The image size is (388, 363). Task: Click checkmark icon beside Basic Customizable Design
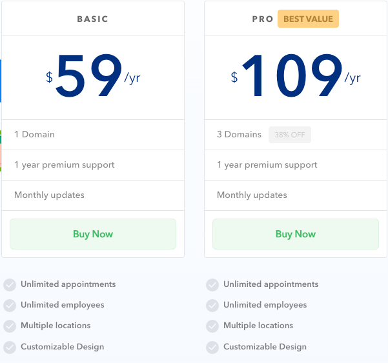click(10, 348)
